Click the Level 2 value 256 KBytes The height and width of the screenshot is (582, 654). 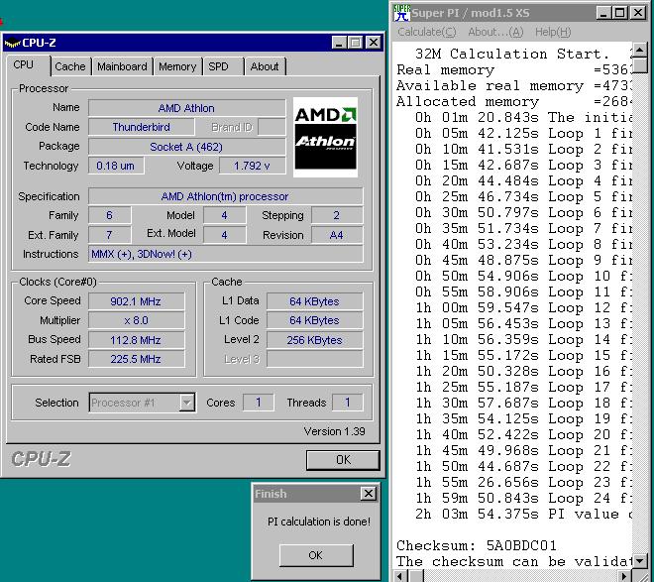(x=314, y=340)
